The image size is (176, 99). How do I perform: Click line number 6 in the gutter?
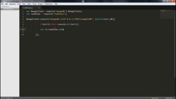pyautogui.click(x=23, y=24)
